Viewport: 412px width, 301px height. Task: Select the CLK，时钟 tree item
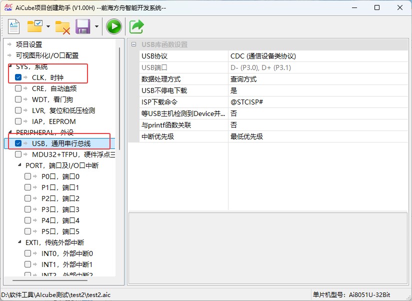[47, 77]
